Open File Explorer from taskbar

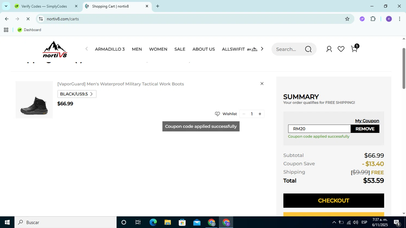point(168,222)
